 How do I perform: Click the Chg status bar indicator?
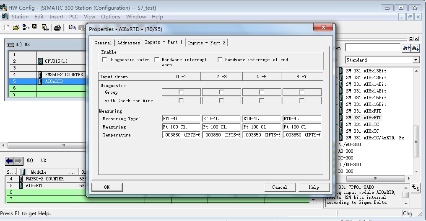tap(408, 213)
